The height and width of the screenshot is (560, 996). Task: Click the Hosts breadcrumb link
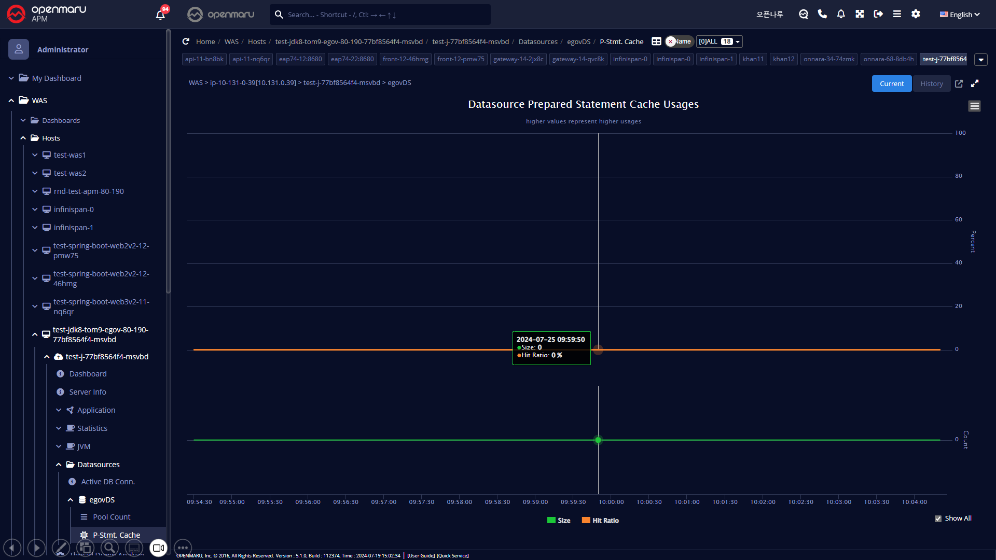(256, 41)
